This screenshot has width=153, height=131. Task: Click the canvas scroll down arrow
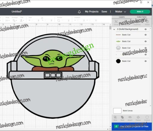[110, 127]
